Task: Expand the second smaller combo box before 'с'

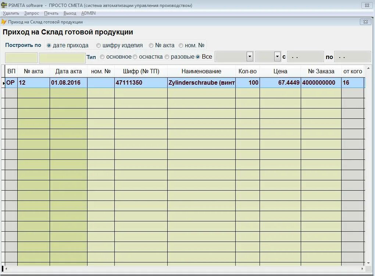Action: 277,57
